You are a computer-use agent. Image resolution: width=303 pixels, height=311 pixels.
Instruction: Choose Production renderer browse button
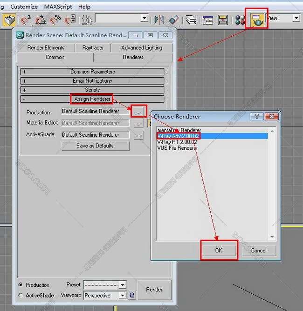tap(138, 112)
